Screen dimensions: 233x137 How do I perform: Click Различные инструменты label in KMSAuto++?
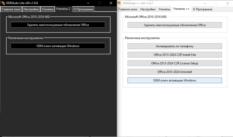tap(142, 38)
